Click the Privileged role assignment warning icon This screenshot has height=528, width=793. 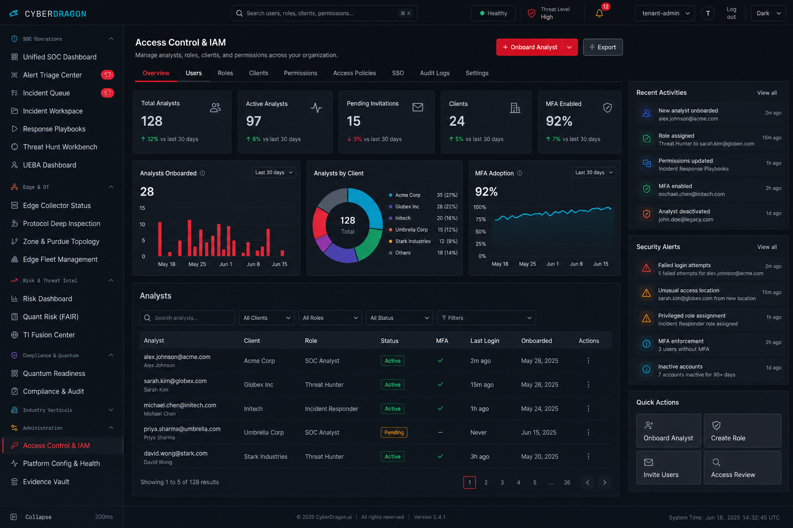pos(646,319)
